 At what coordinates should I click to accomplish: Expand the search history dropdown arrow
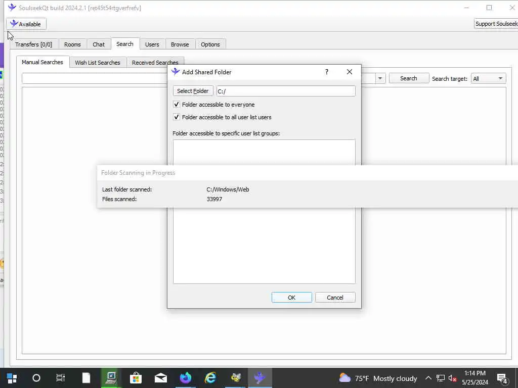[x=380, y=78]
